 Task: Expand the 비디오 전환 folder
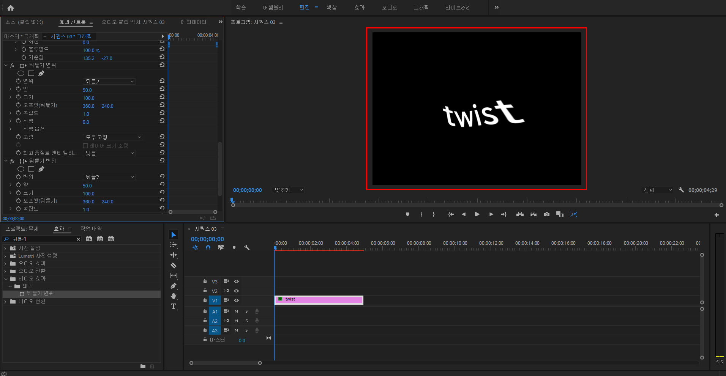click(x=5, y=302)
